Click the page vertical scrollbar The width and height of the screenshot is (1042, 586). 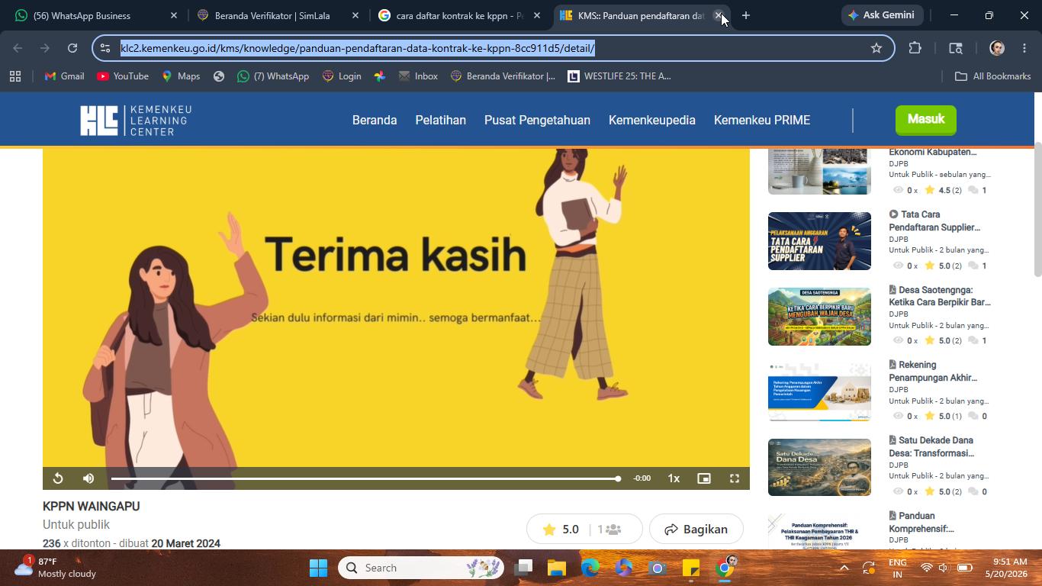pos(1037,210)
